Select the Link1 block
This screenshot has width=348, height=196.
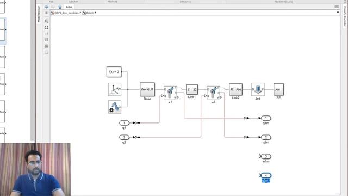tap(192, 89)
